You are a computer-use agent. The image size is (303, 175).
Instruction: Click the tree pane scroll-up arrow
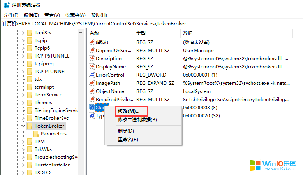[81, 32]
